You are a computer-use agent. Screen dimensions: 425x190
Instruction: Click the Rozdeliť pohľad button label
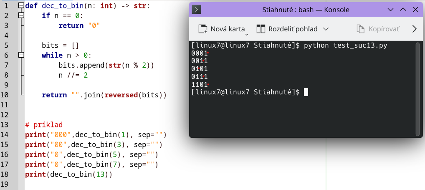[293, 29]
